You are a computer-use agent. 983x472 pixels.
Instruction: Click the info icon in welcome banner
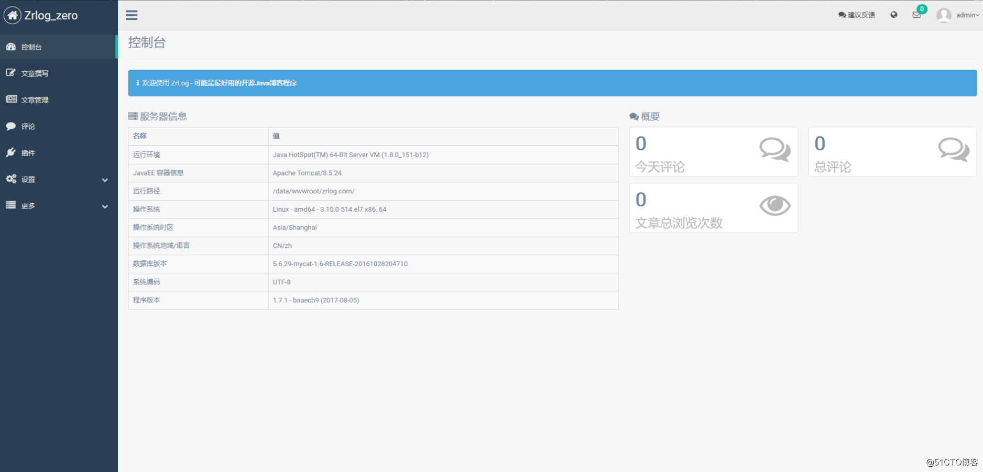138,83
